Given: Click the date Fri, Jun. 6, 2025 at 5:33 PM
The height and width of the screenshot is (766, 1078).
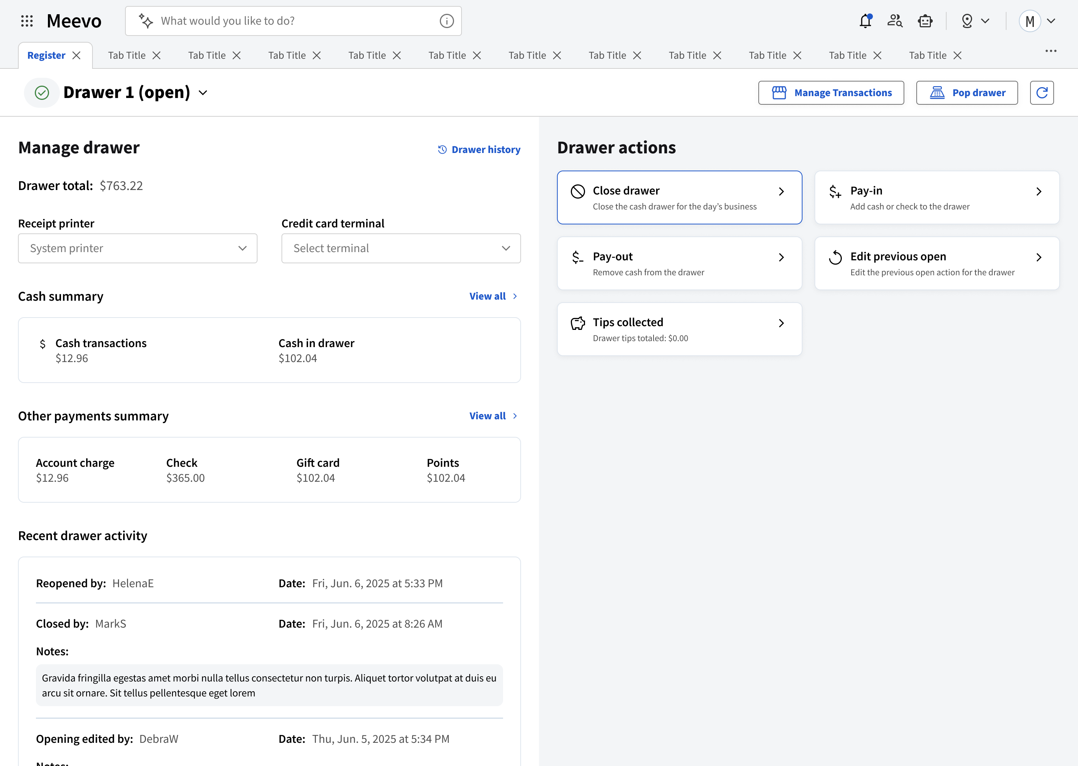Looking at the screenshot, I should point(378,583).
